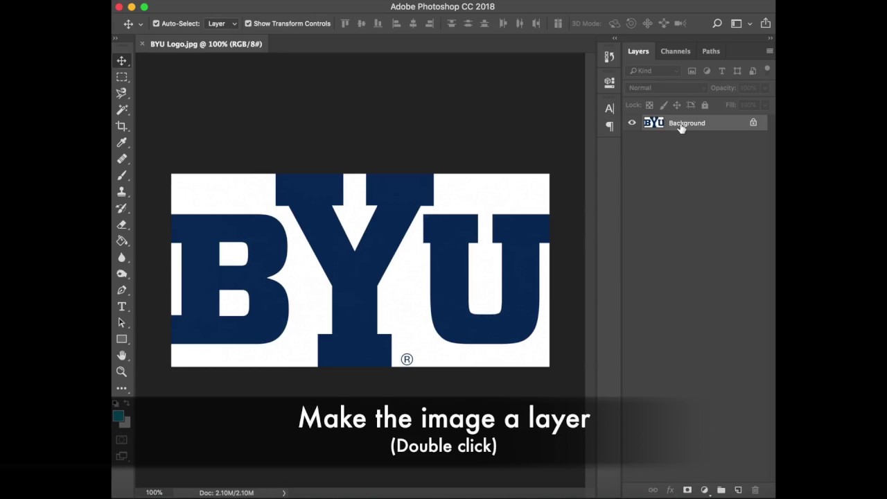
Task: Create a new layer via panel footer
Action: click(738, 490)
